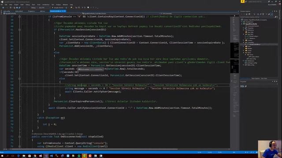282x158 pixels.
Task: Collapse the else block at line 48
Action: [x=19, y=53]
